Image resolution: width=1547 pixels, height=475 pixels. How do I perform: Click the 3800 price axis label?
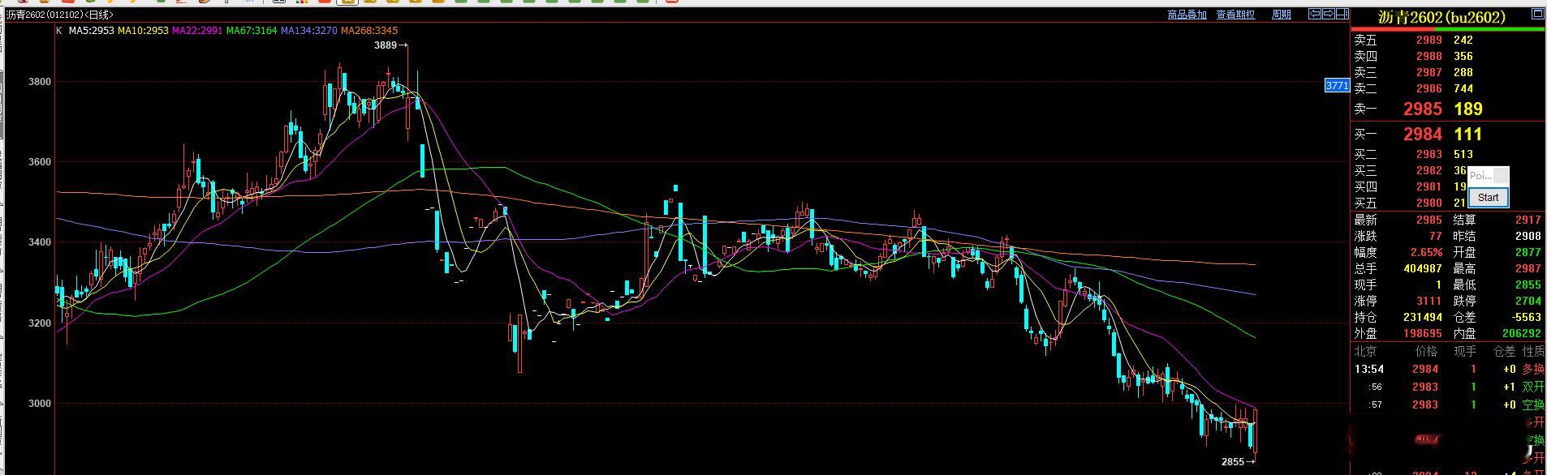pos(39,82)
